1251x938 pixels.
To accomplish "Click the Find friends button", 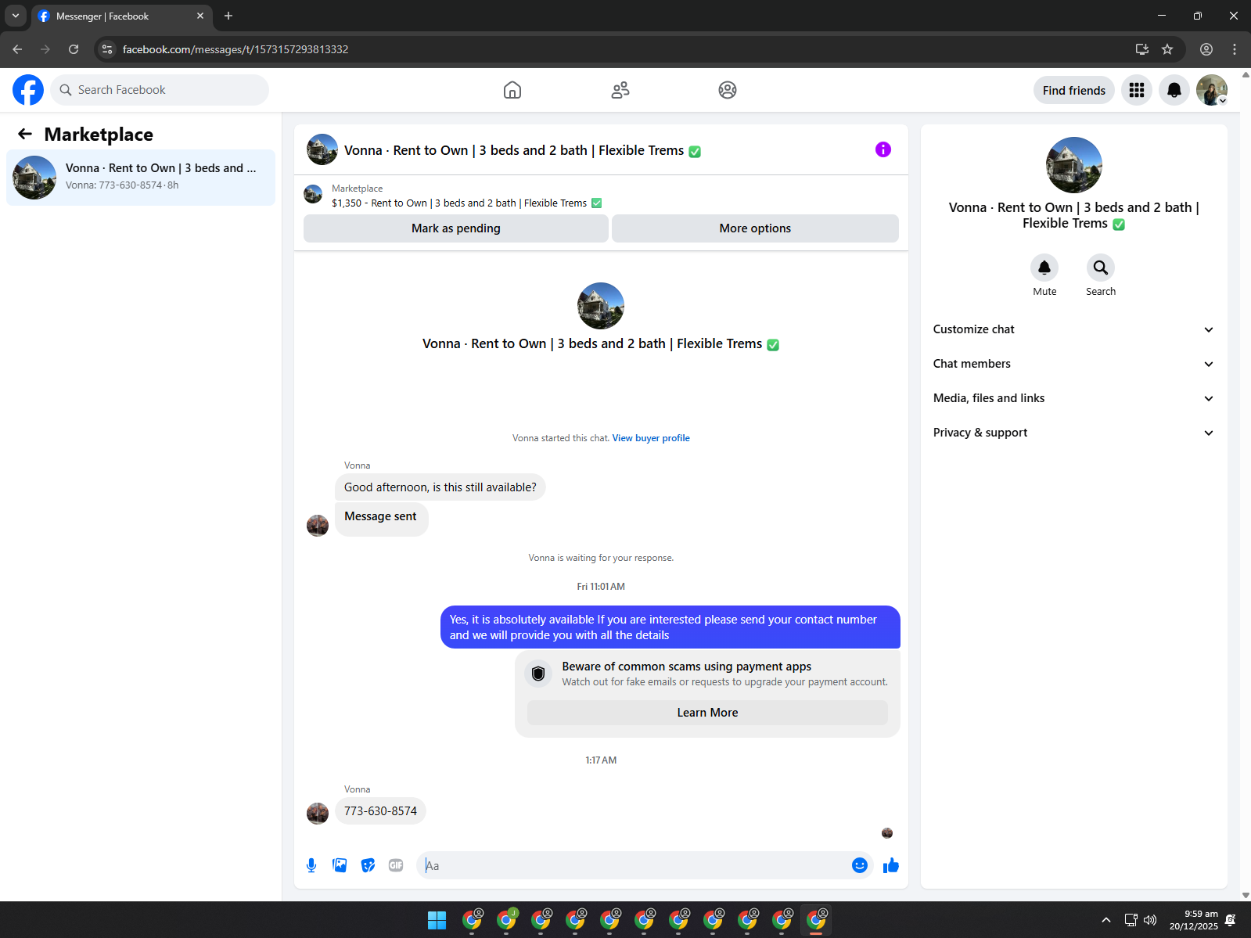I will [1074, 90].
